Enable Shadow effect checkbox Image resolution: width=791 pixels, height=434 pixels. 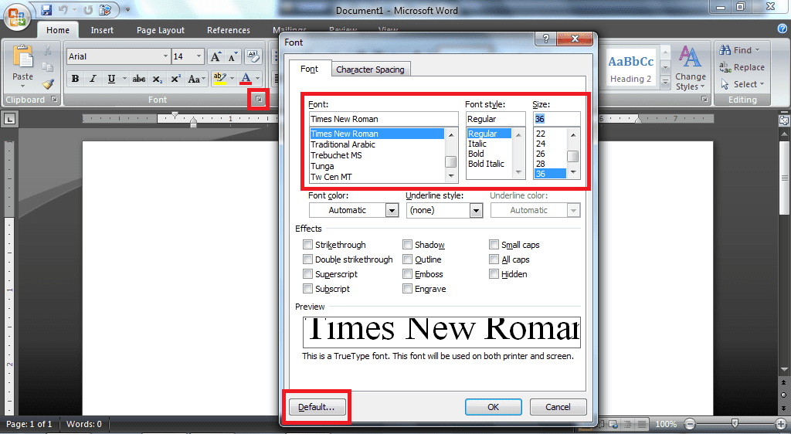(408, 245)
